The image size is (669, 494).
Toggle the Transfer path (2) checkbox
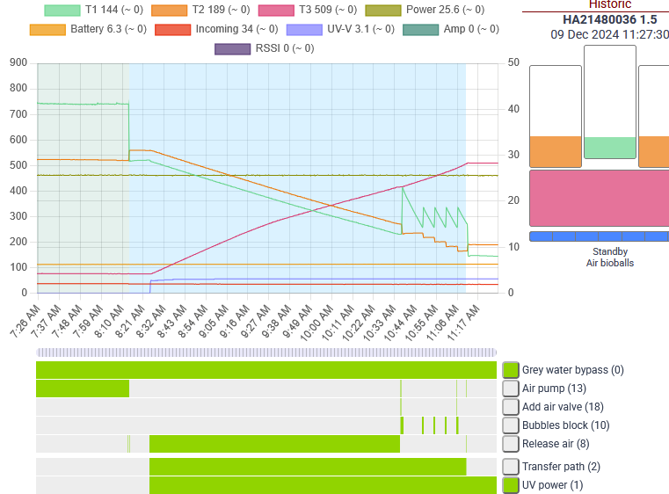pos(511,467)
